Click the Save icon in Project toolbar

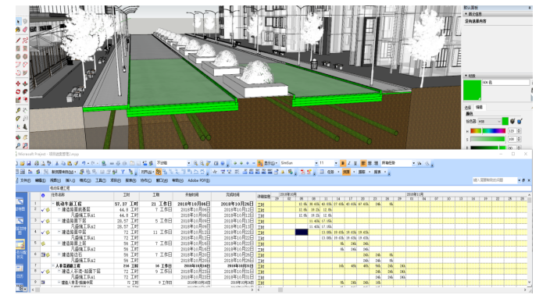click(x=28, y=163)
